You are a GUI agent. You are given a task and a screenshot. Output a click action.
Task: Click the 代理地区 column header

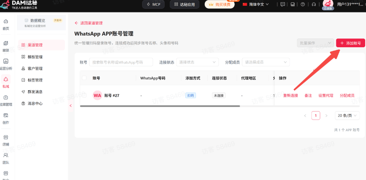[249, 78]
